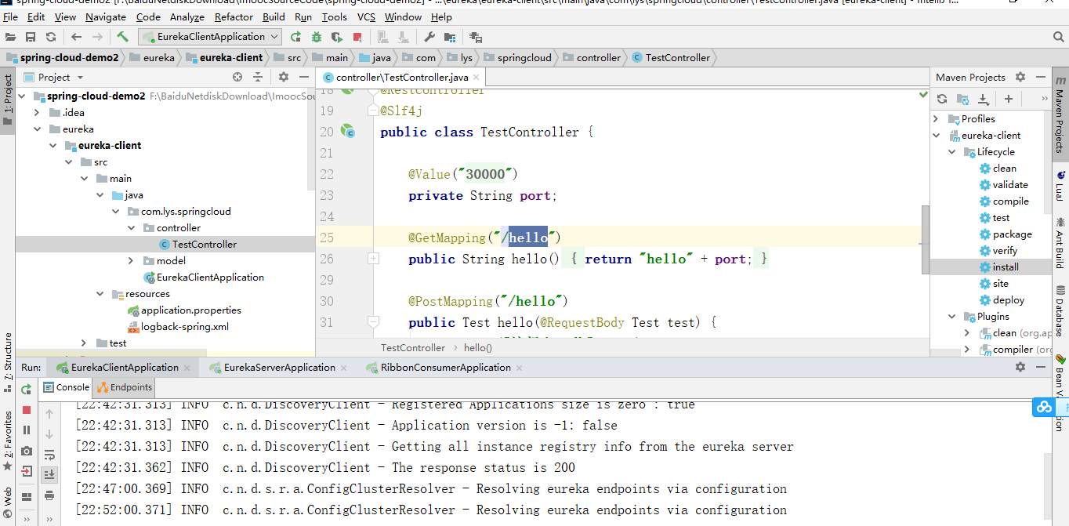Expand the Profiles node in Maven
Viewport: 1069px width, 526px height.
pos(936,119)
